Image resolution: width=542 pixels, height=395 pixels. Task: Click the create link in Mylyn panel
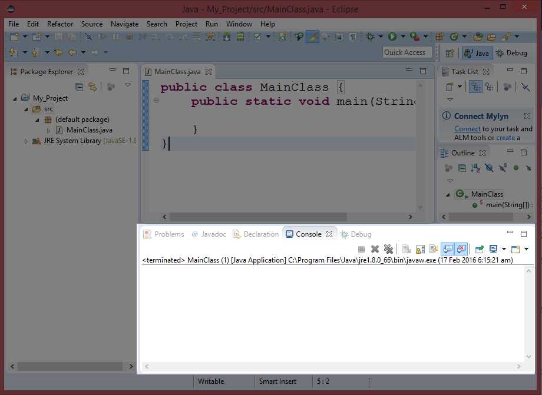pyautogui.click(x=505, y=138)
